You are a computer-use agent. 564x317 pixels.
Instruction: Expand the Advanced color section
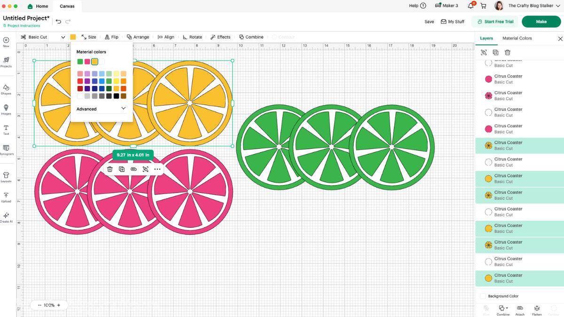point(102,108)
